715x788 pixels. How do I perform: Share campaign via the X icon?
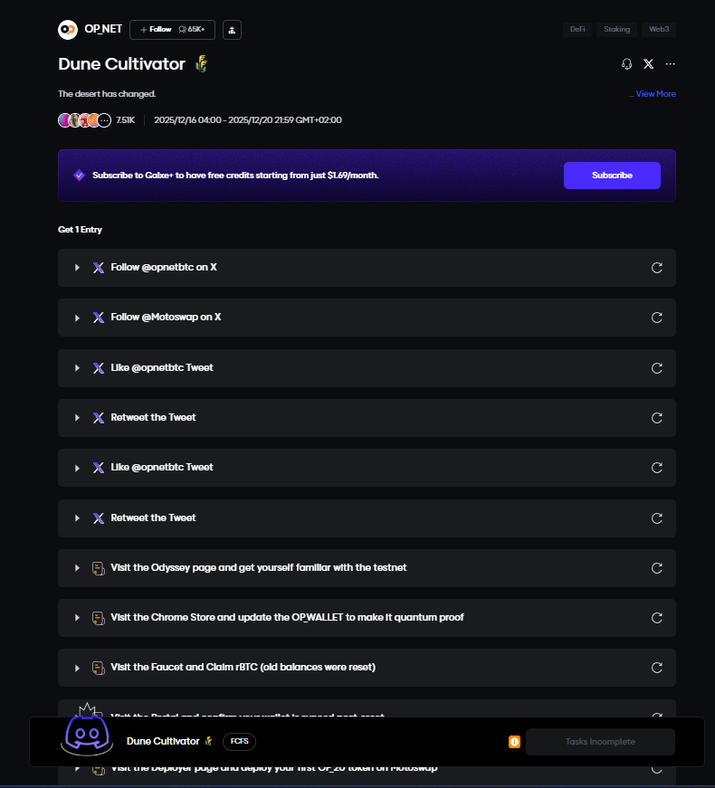(x=648, y=64)
